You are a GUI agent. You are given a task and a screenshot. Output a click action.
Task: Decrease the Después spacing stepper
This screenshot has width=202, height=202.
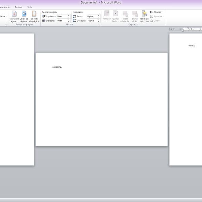tap(99, 22)
